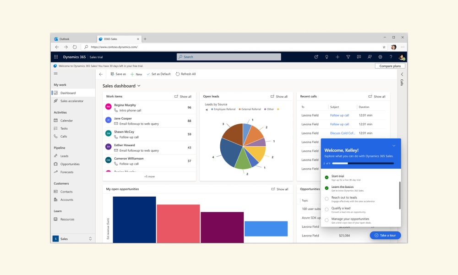Click previous arrow in pie chart legend
The width and height of the screenshot is (458, 275).
point(207,110)
